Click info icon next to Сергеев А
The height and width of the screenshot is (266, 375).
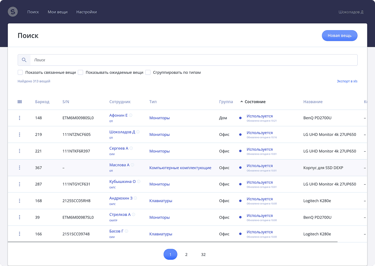pyautogui.click(x=131, y=148)
